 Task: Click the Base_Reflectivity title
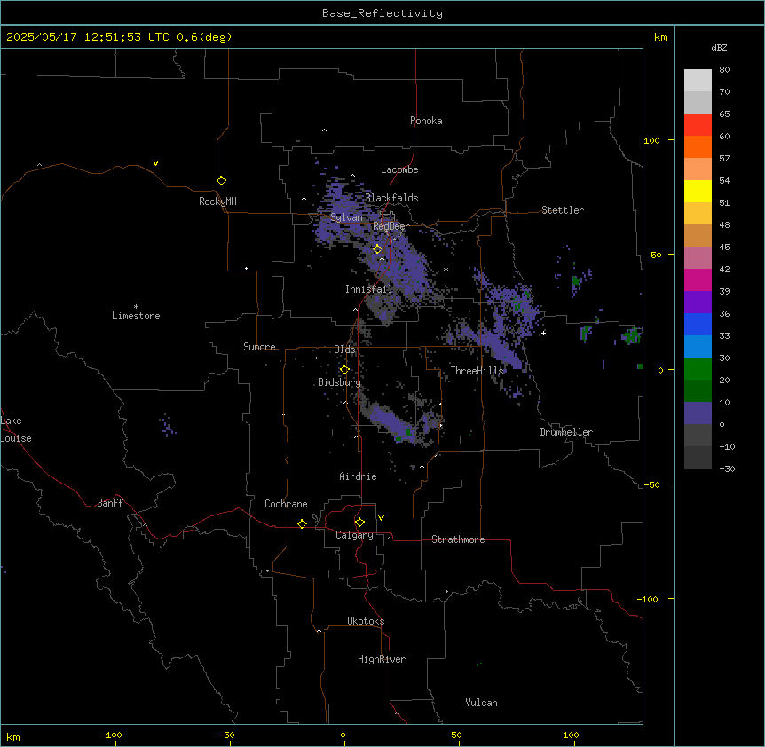click(382, 13)
